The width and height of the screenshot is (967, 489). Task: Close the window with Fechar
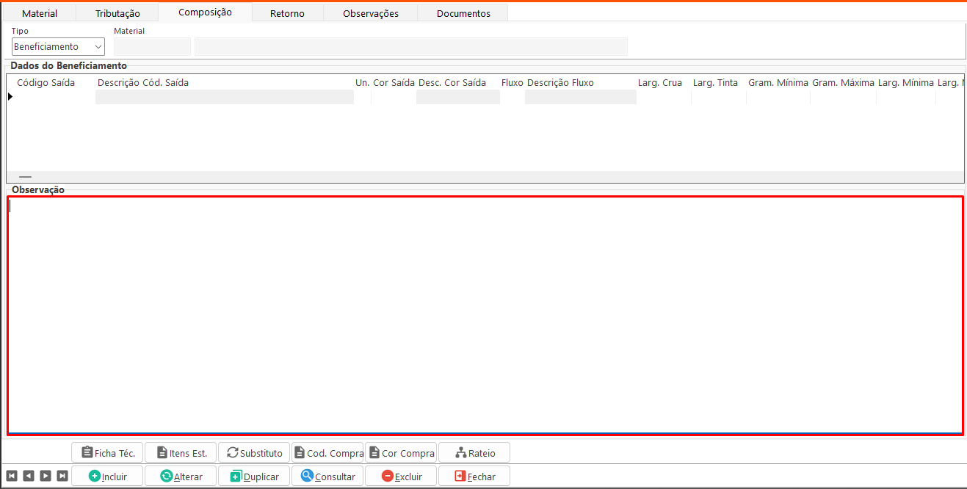[474, 476]
